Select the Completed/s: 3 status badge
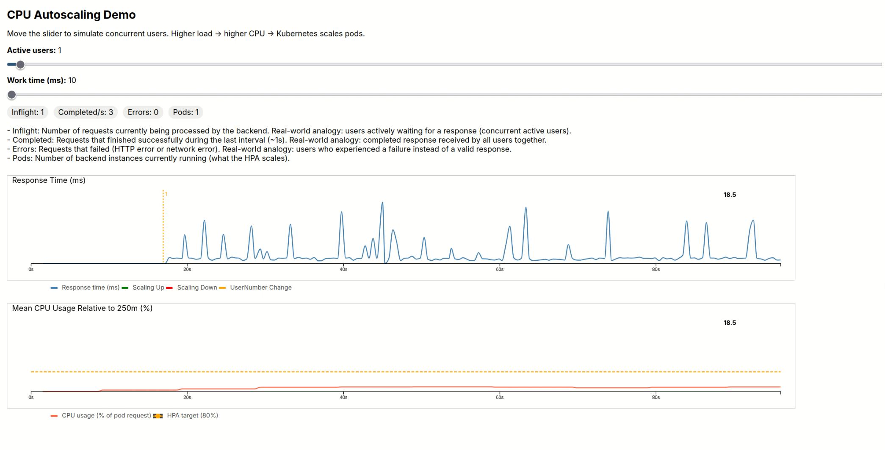 pos(86,112)
